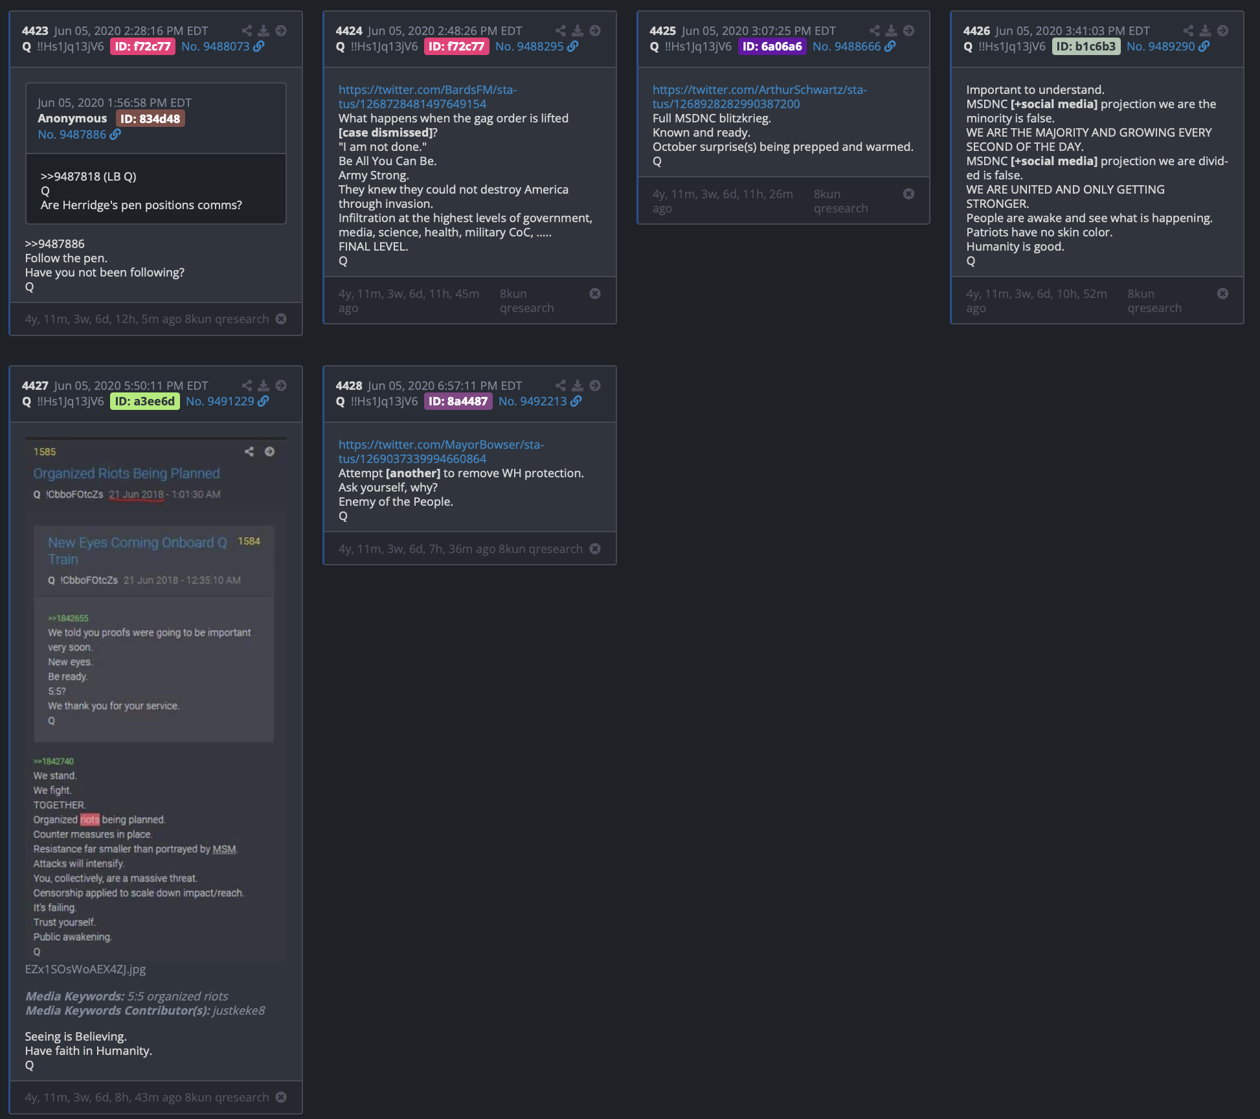Click arrow icon on post 4423

pos(281,30)
